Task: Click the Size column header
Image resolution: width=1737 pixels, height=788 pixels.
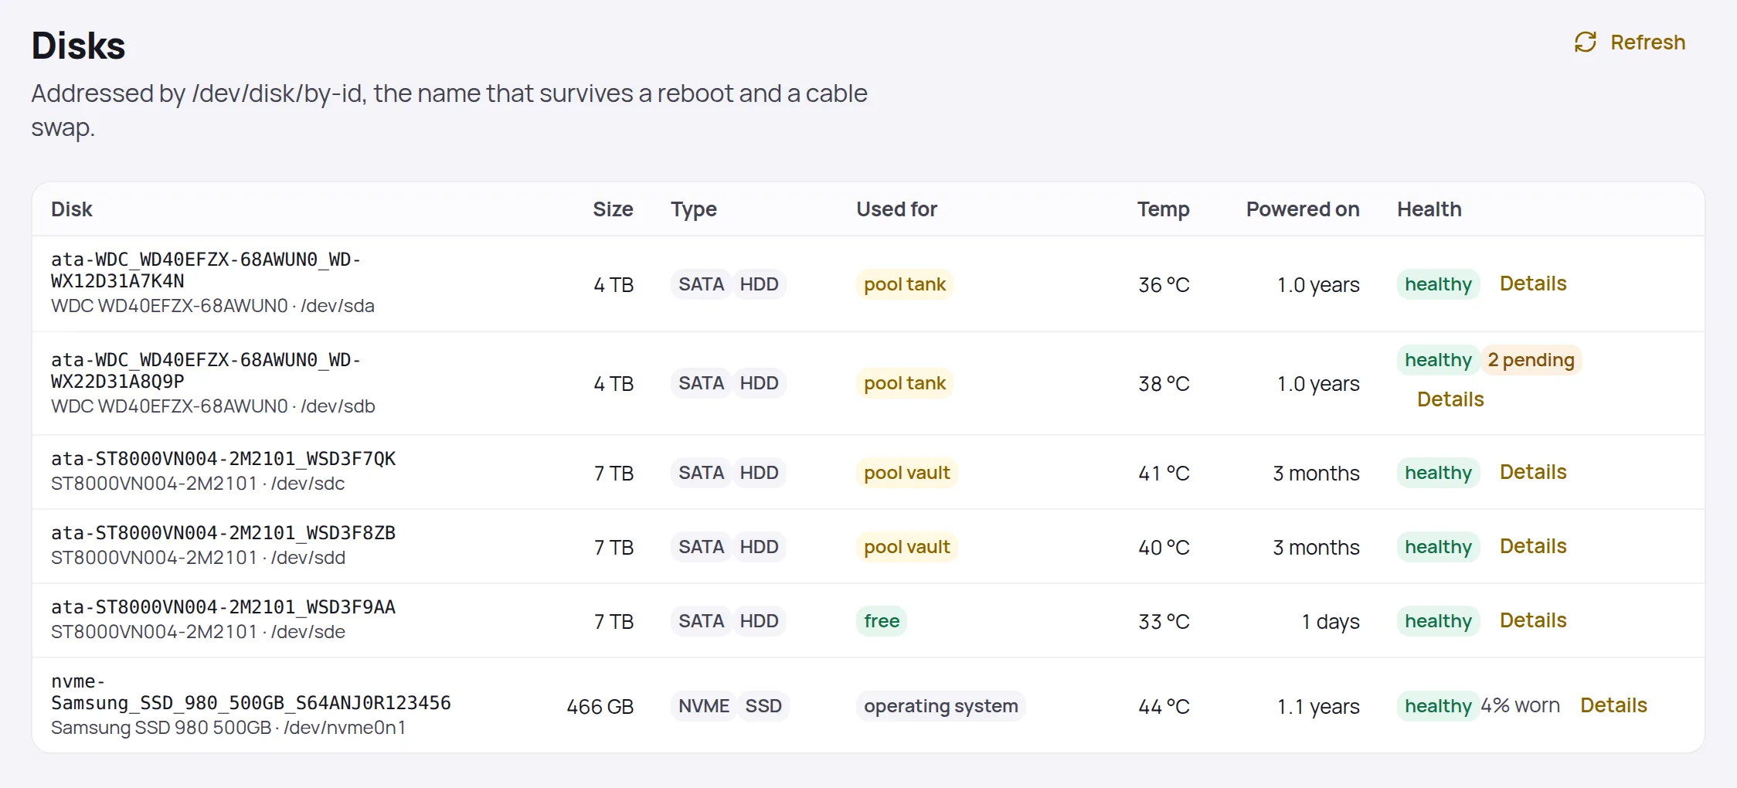Action: point(613,209)
